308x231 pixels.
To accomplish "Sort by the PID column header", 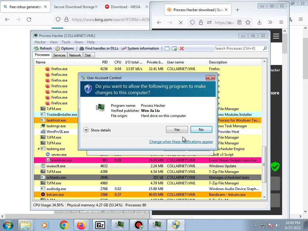I will pos(102,62).
